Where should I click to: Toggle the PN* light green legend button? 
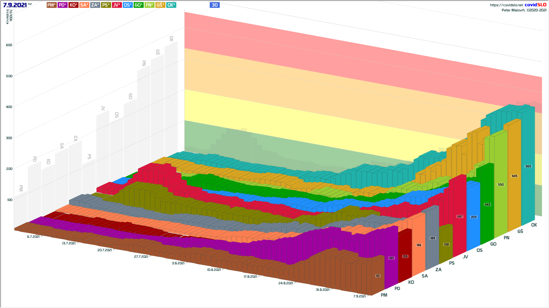pos(149,5)
